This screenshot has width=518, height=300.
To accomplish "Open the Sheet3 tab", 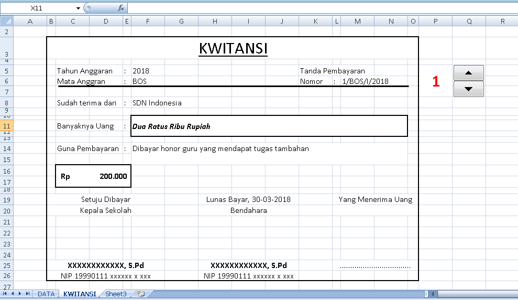I will (x=116, y=294).
